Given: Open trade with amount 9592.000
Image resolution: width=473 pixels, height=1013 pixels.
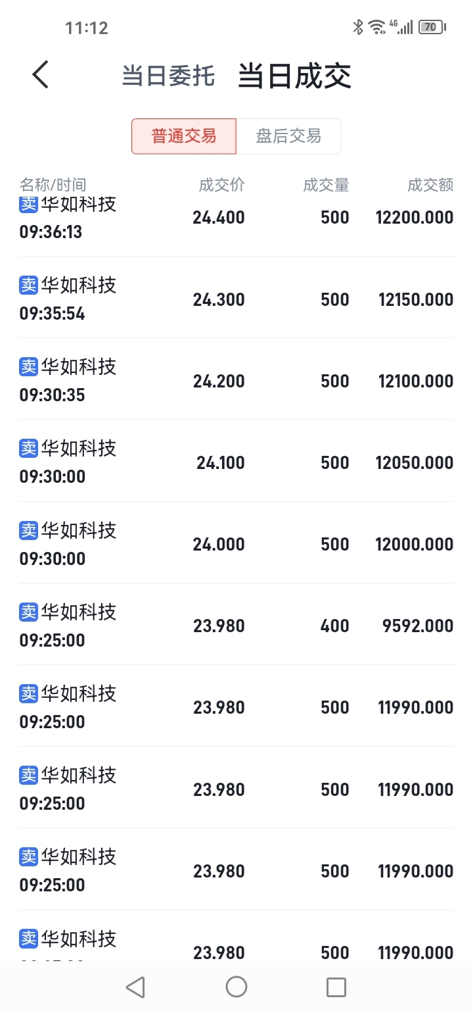Looking at the screenshot, I should point(236,624).
